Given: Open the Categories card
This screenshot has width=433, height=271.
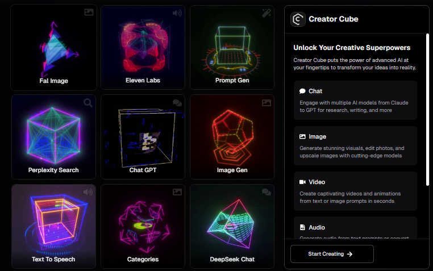Looking at the screenshot, I should click(143, 226).
